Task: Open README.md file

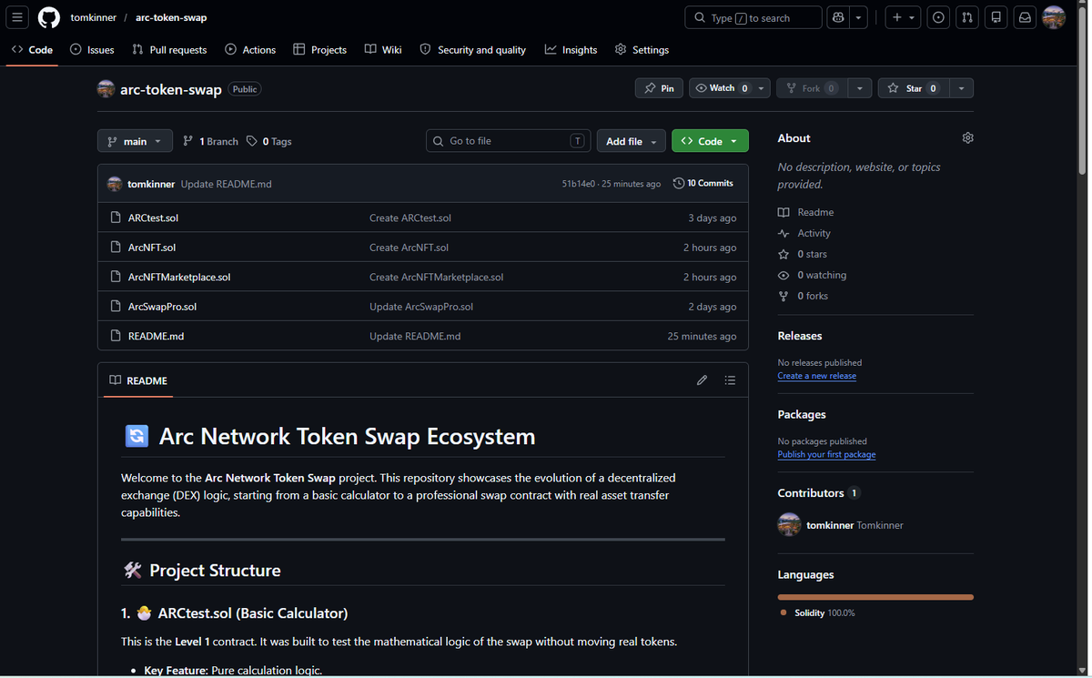Action: [x=156, y=336]
